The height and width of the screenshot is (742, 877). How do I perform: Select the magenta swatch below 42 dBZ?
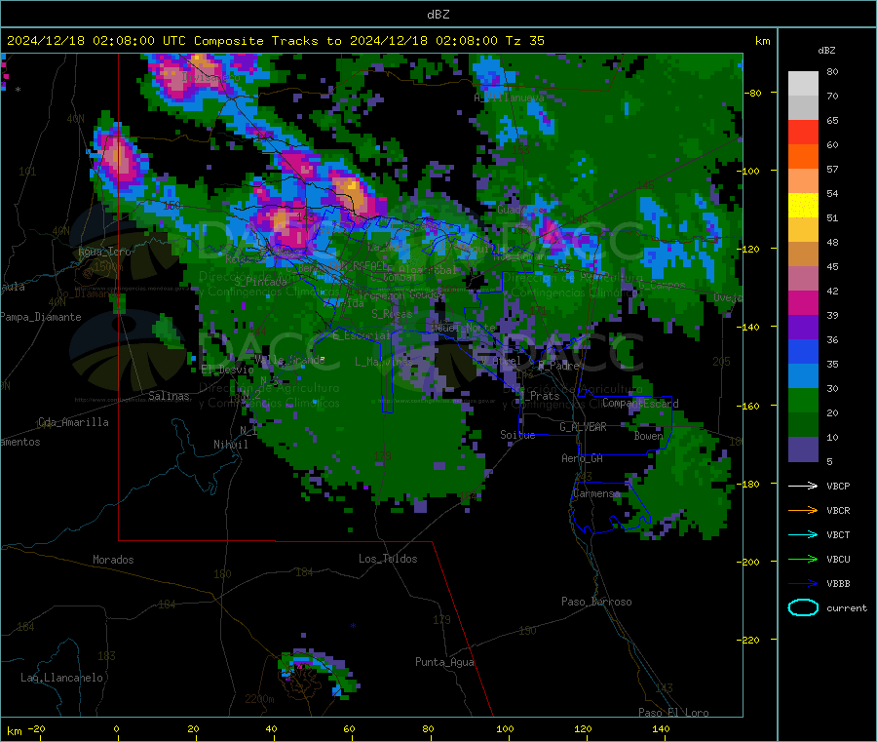point(803,302)
